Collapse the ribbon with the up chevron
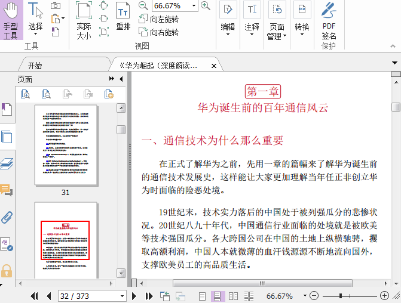401x303 pixels. pyautogui.click(x=393, y=46)
